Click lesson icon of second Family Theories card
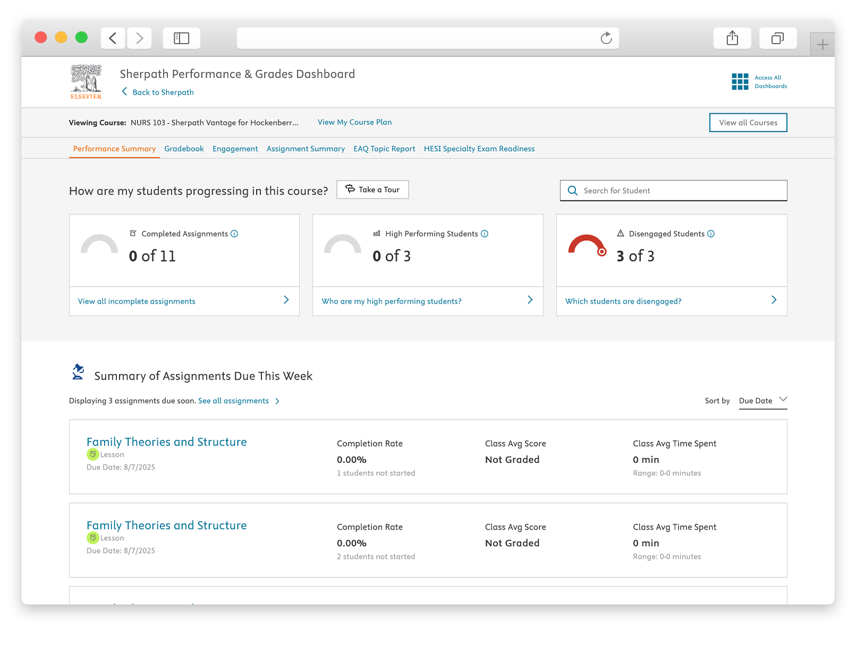The image size is (856, 646). click(x=92, y=538)
